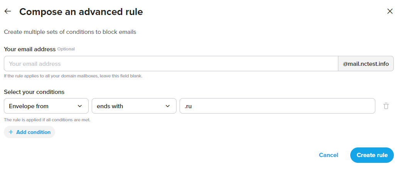The image size is (400, 169).
Task: Go back using the left arrow icon
Action: point(8,11)
